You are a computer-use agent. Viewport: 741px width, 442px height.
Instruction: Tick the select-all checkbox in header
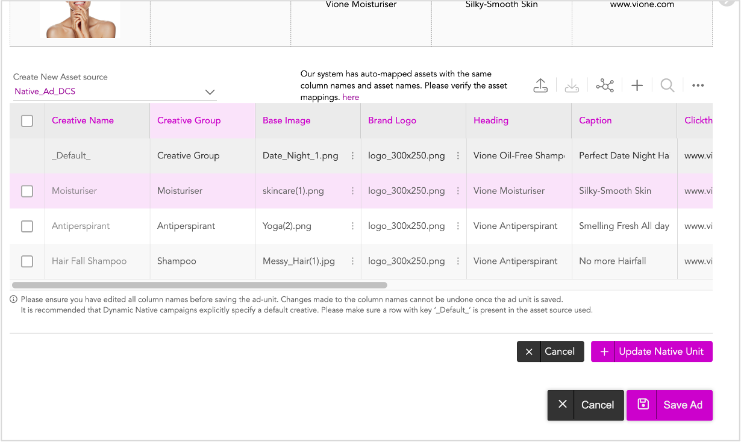(x=27, y=120)
